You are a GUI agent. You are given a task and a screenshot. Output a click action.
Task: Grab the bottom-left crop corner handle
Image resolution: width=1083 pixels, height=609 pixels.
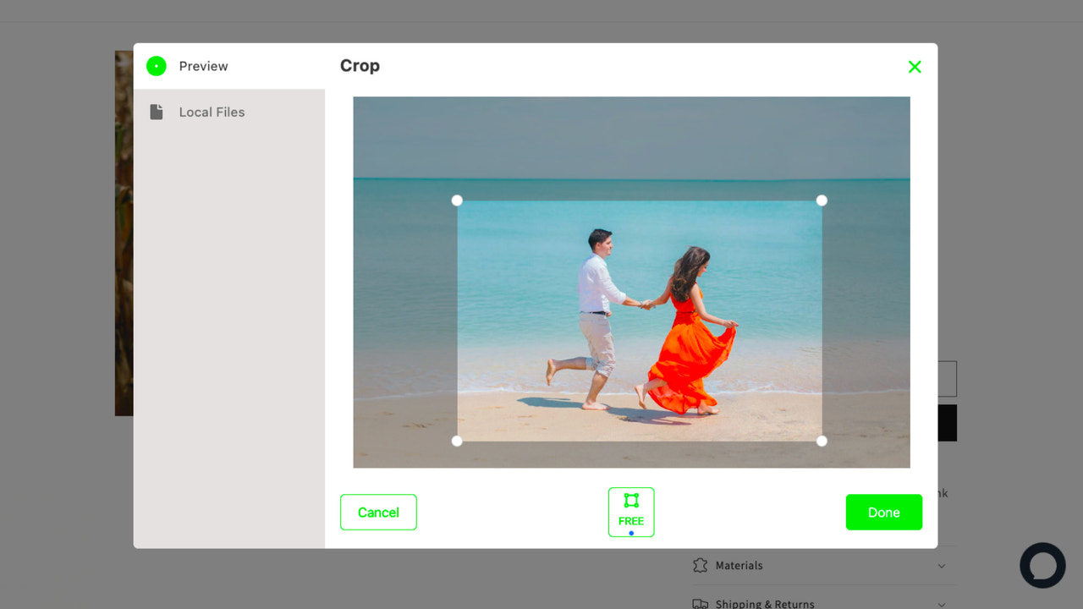pyautogui.click(x=457, y=440)
